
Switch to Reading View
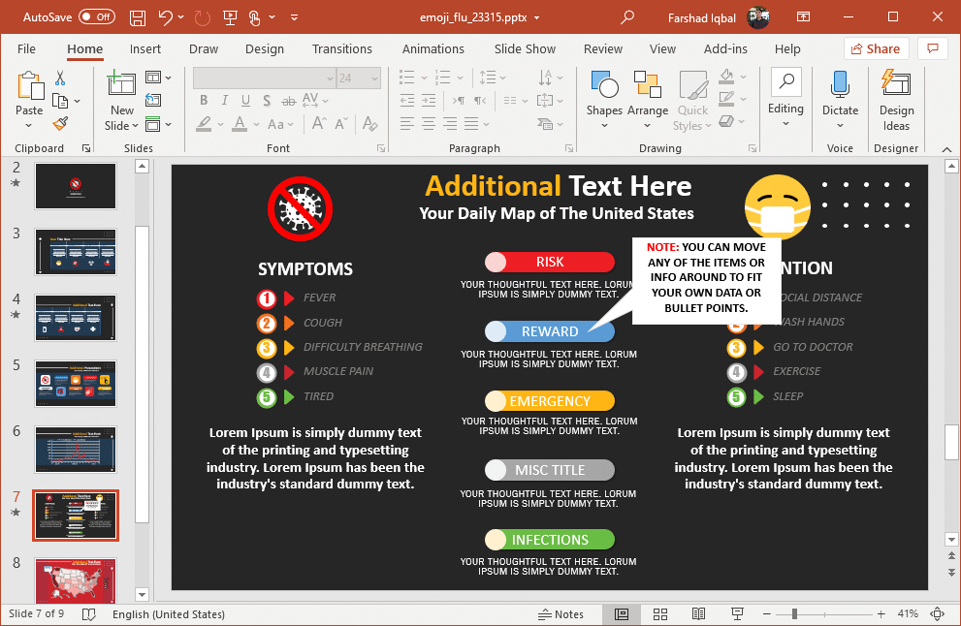click(698, 614)
